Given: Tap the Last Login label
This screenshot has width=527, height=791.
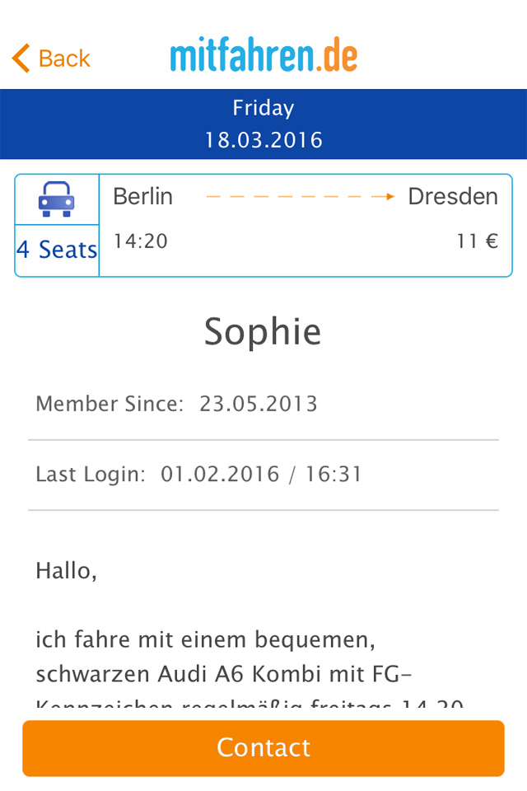Looking at the screenshot, I should pyautogui.click(x=91, y=475).
